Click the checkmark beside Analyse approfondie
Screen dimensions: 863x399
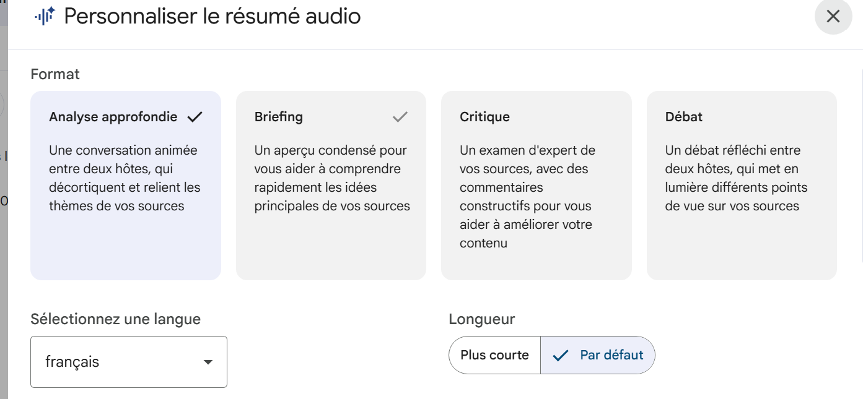coord(195,117)
